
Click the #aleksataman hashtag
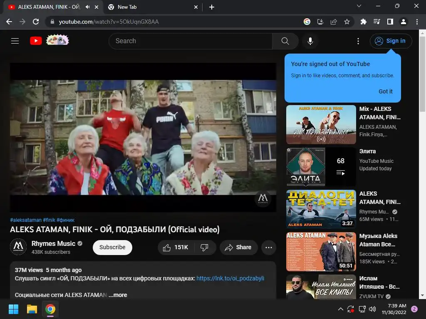(x=26, y=220)
